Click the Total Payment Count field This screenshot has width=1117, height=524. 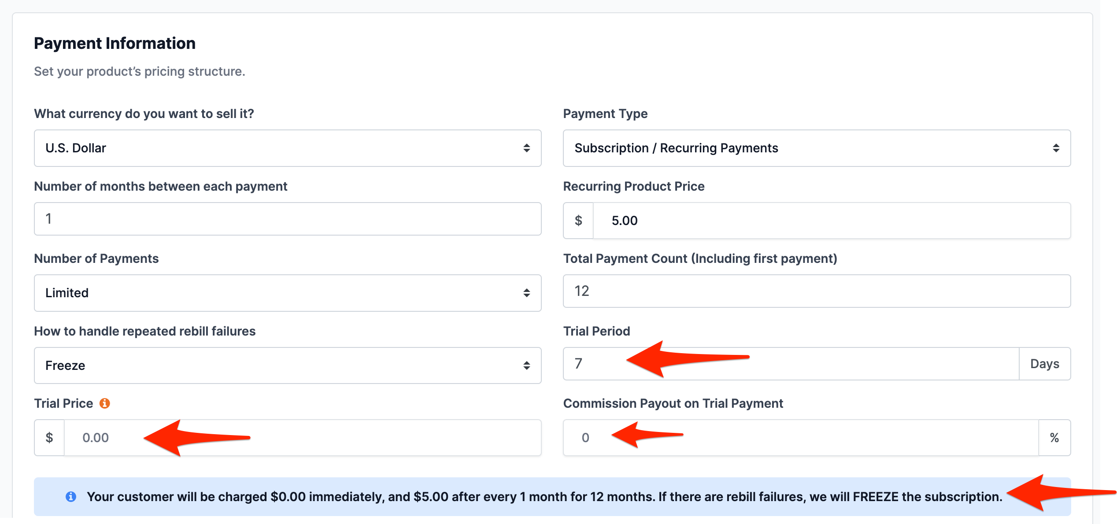pos(816,291)
